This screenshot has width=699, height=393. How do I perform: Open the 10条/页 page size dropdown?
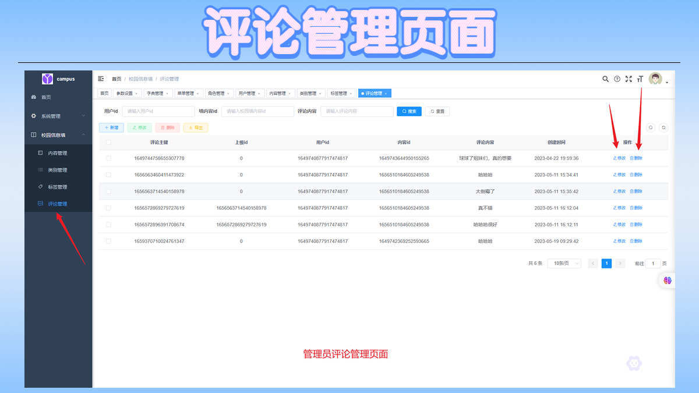(x=564, y=263)
